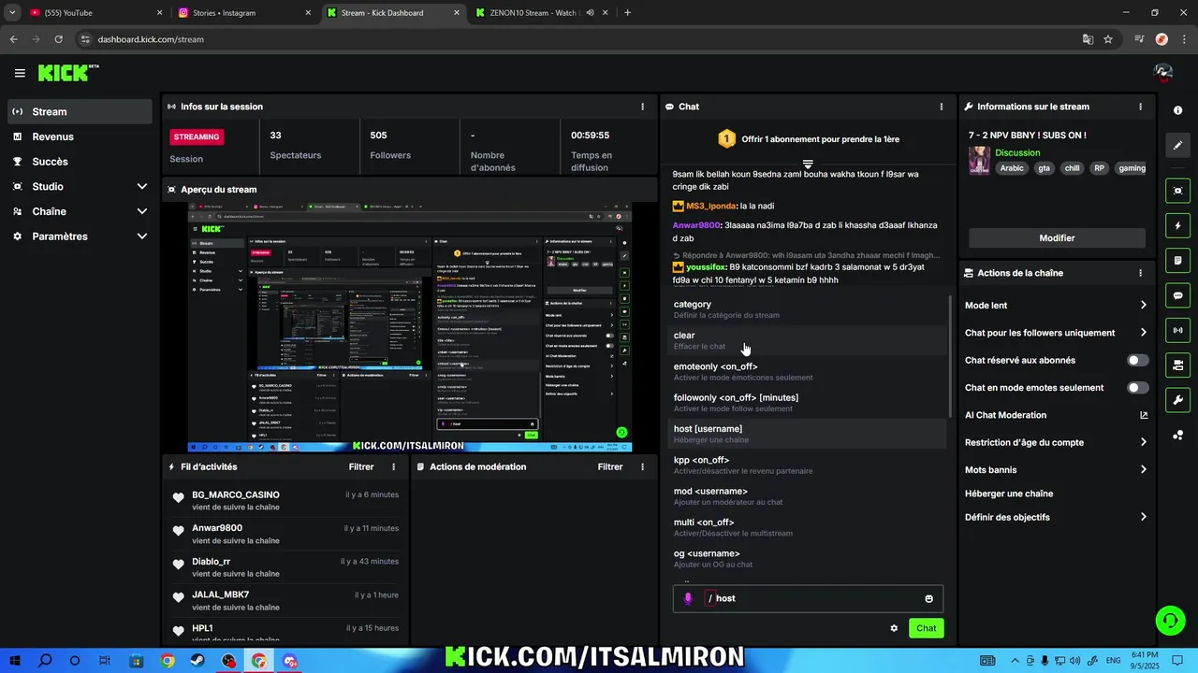Enable Chat réservé aux abonnés toggle
Viewport: 1198px width, 673px height.
[1137, 360]
